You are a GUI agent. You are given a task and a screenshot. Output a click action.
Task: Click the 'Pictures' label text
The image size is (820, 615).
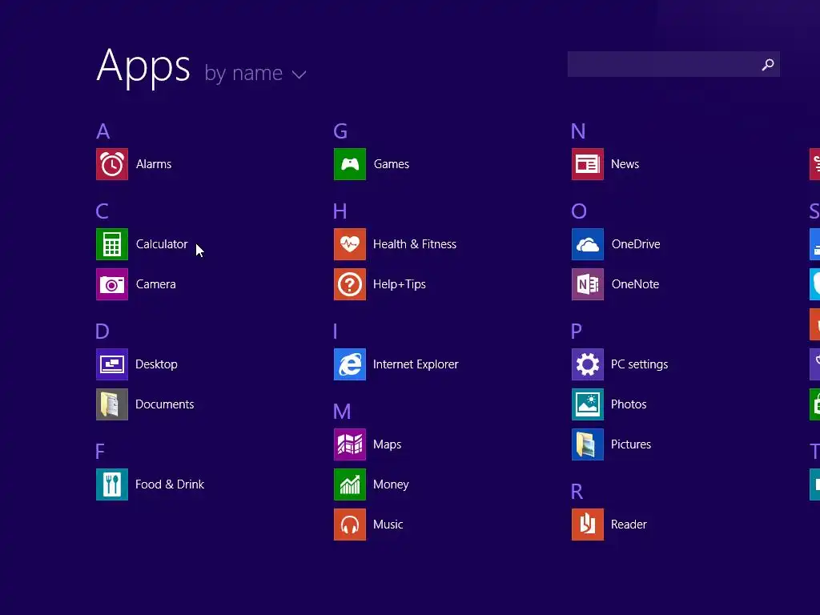[x=631, y=444]
